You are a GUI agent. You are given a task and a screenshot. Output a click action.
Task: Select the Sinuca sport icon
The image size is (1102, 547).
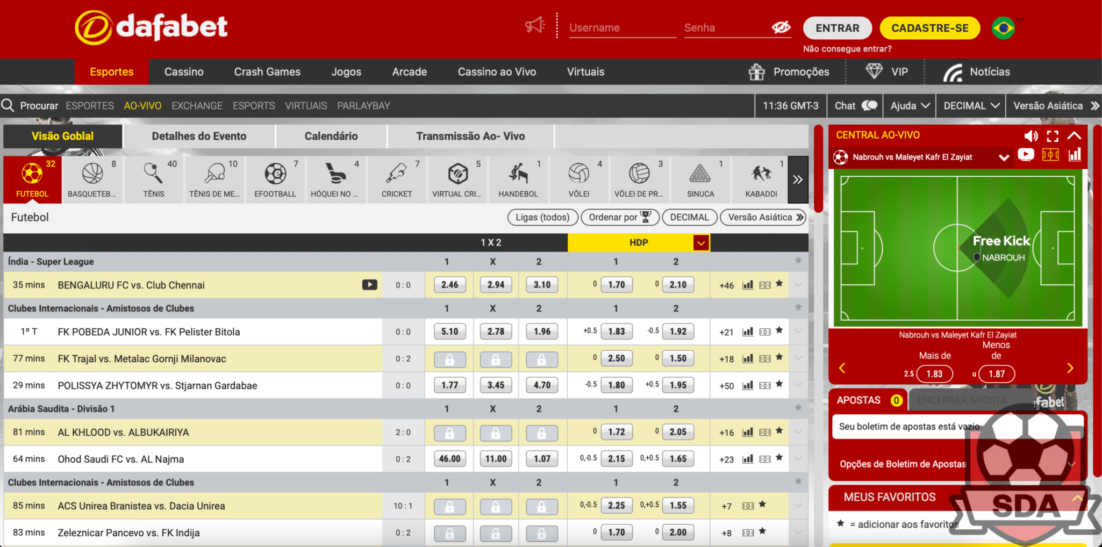[700, 179]
